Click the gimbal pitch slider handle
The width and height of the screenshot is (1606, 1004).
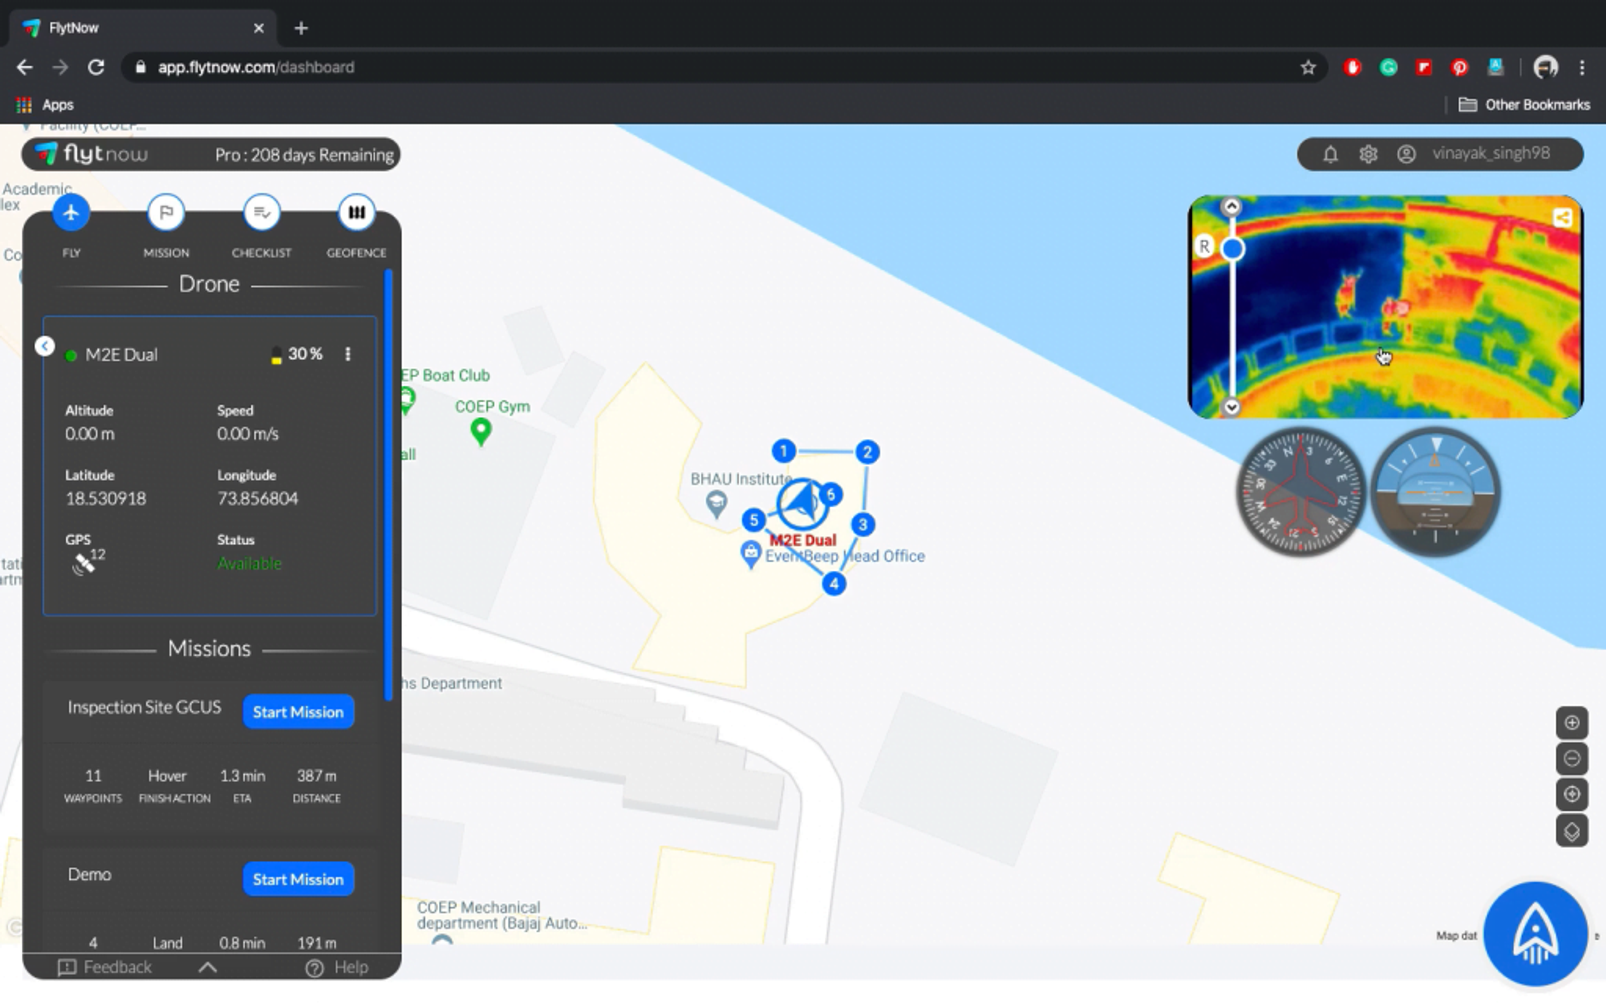pos(1233,249)
